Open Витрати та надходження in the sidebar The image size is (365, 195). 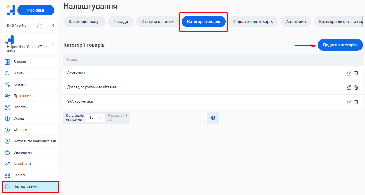pyautogui.click(x=34, y=141)
